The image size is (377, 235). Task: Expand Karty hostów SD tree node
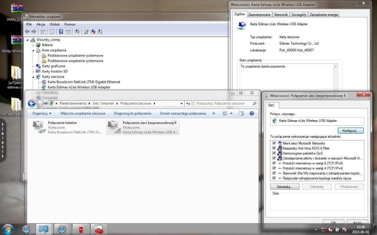click(x=33, y=71)
